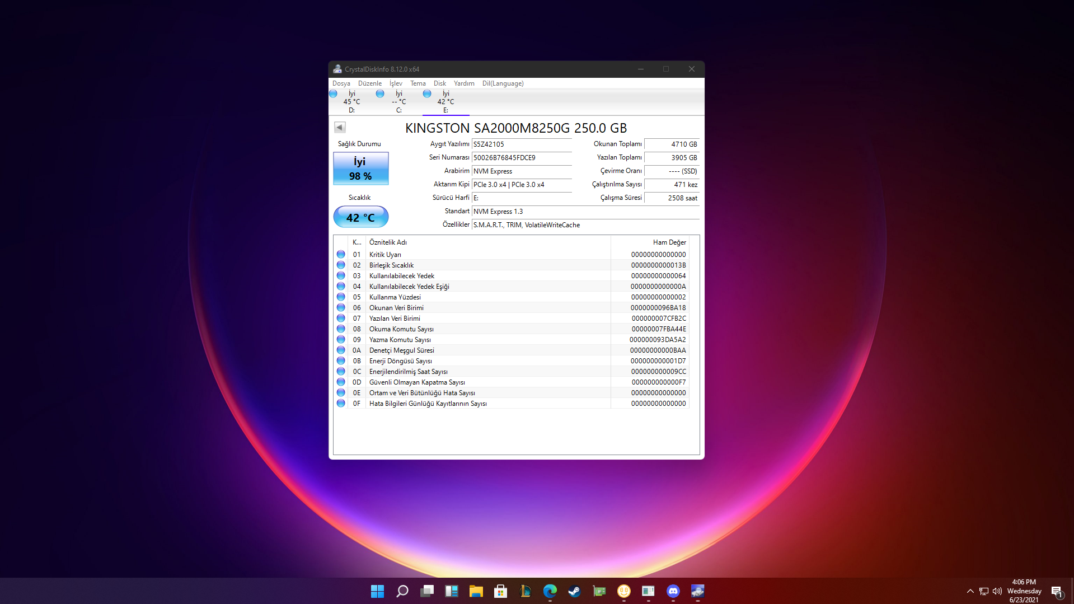This screenshot has height=604, width=1074.
Task: Open the Dosya menu
Action: pos(341,83)
